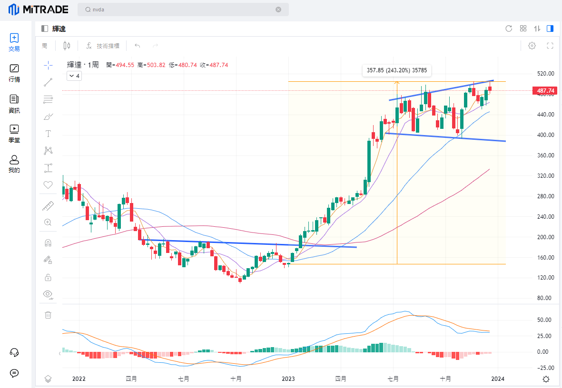562x388 pixels.
Task: Select the text annotation tool
Action: click(x=48, y=134)
